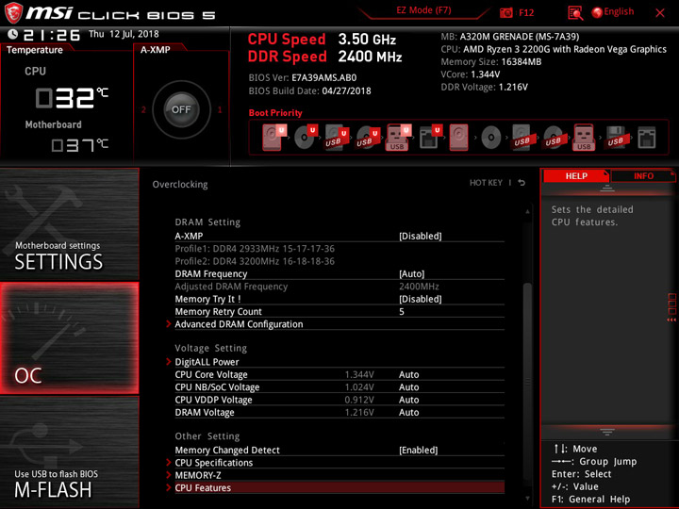
Task: Toggle Memory Changed Detect [Enabled] setting
Action: coord(339,451)
